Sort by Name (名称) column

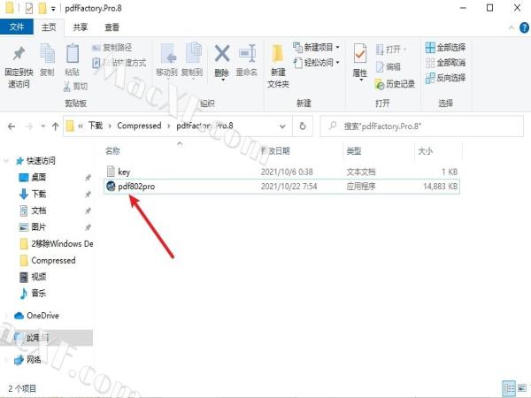tap(112, 151)
